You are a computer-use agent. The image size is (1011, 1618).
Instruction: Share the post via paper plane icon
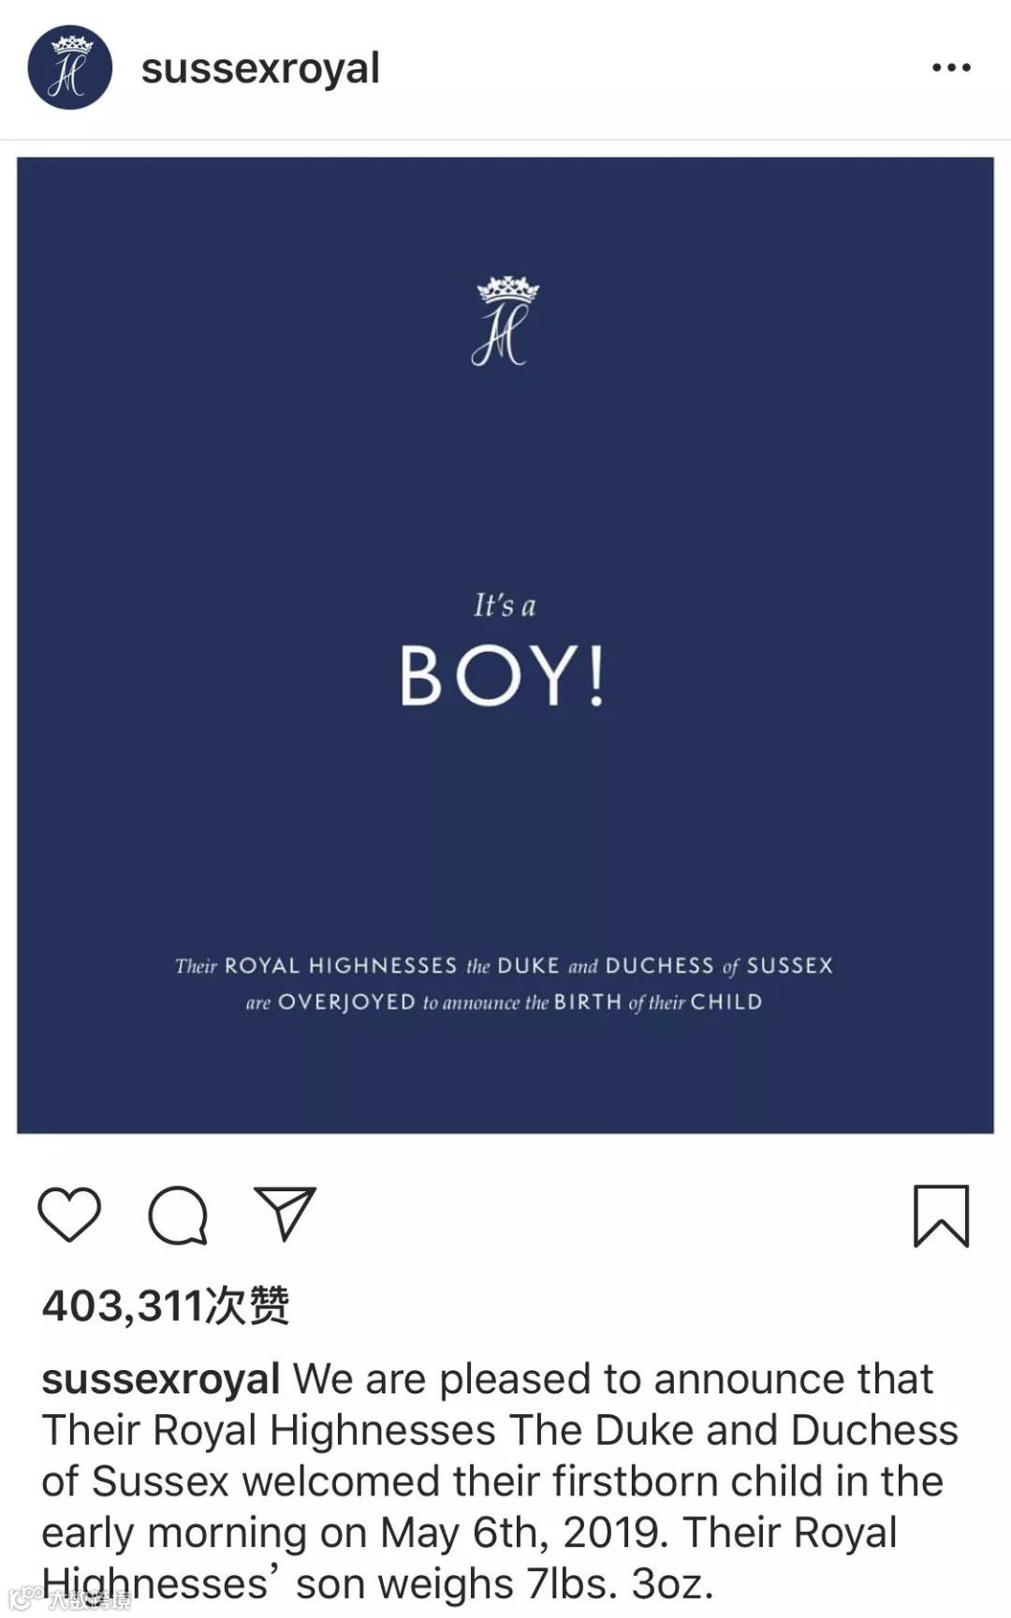click(x=285, y=1214)
